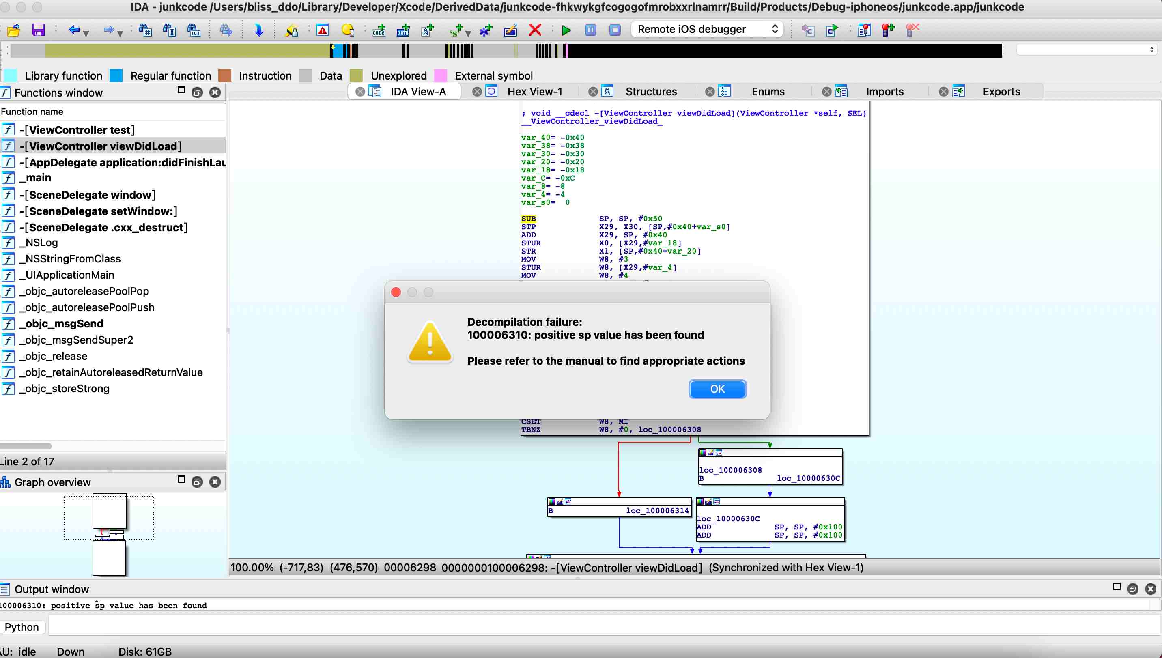Screen dimensions: 1162x658
Task: Click the Save database floppy icon
Action: 39,30
